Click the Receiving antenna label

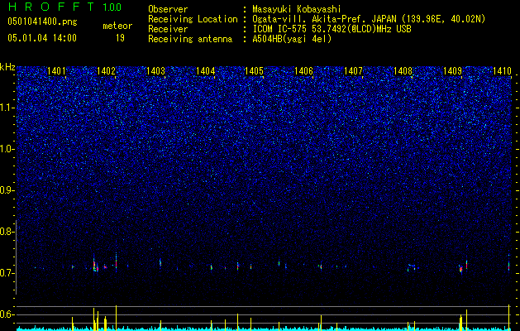pos(190,39)
